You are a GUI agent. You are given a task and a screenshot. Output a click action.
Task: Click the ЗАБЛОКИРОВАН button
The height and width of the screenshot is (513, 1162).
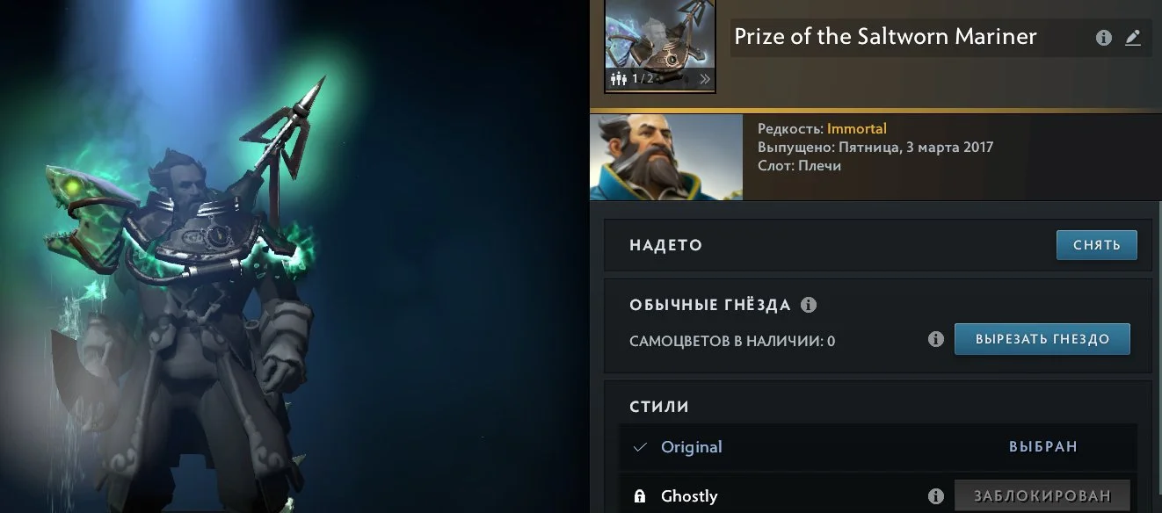coord(1042,496)
